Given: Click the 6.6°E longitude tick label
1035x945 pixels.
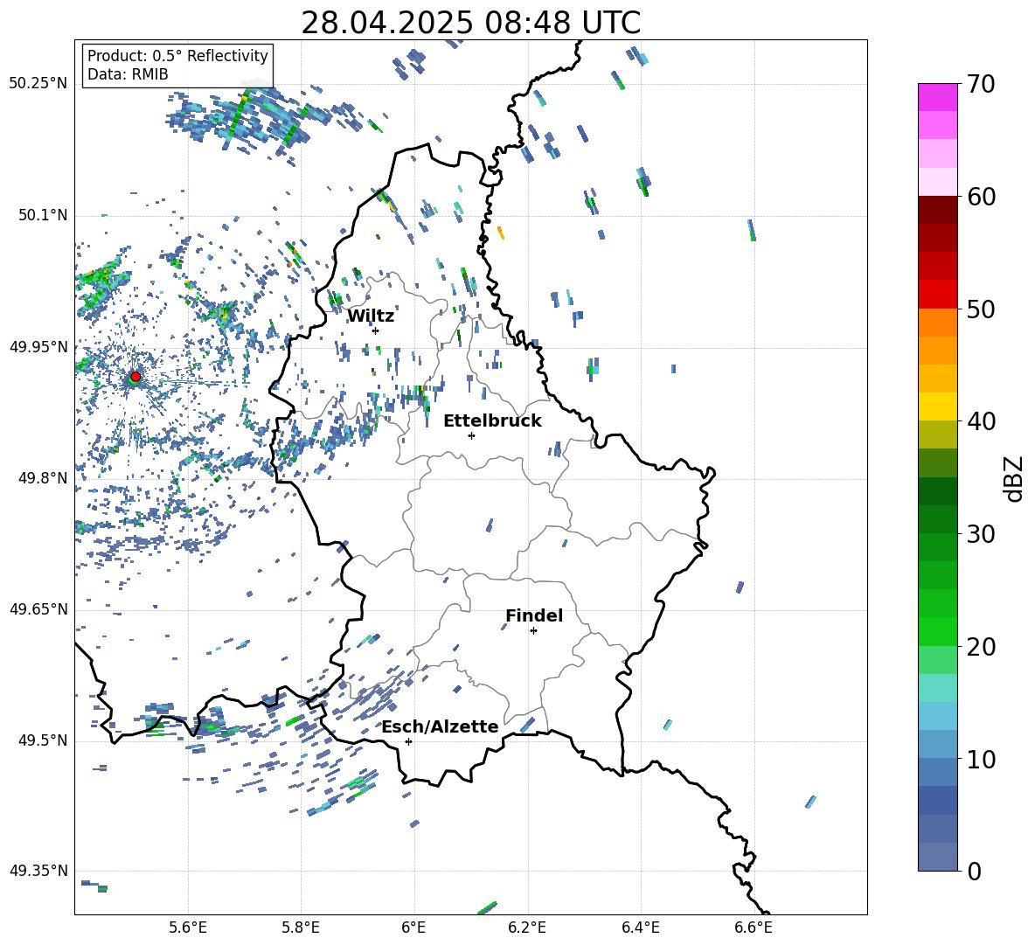Looking at the screenshot, I should 754,928.
